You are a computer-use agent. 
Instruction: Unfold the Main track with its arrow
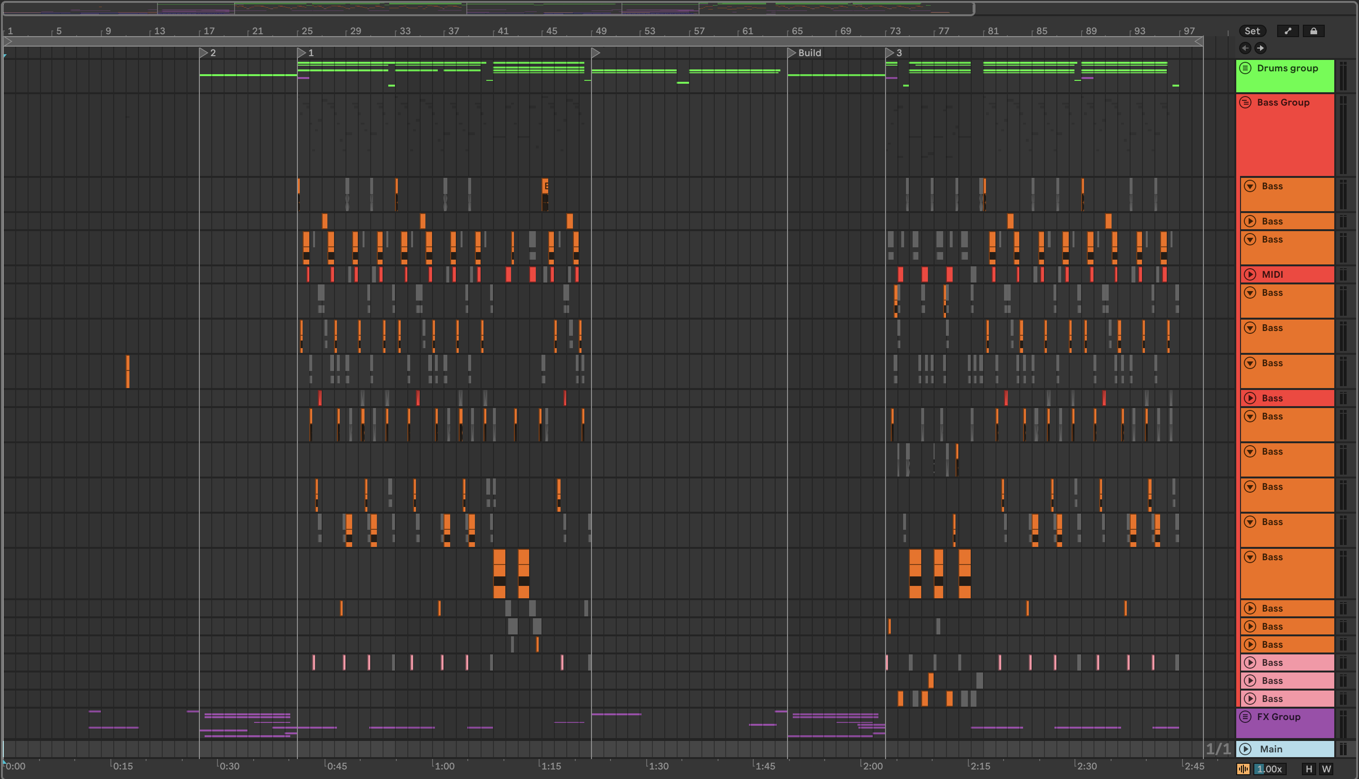click(1246, 749)
